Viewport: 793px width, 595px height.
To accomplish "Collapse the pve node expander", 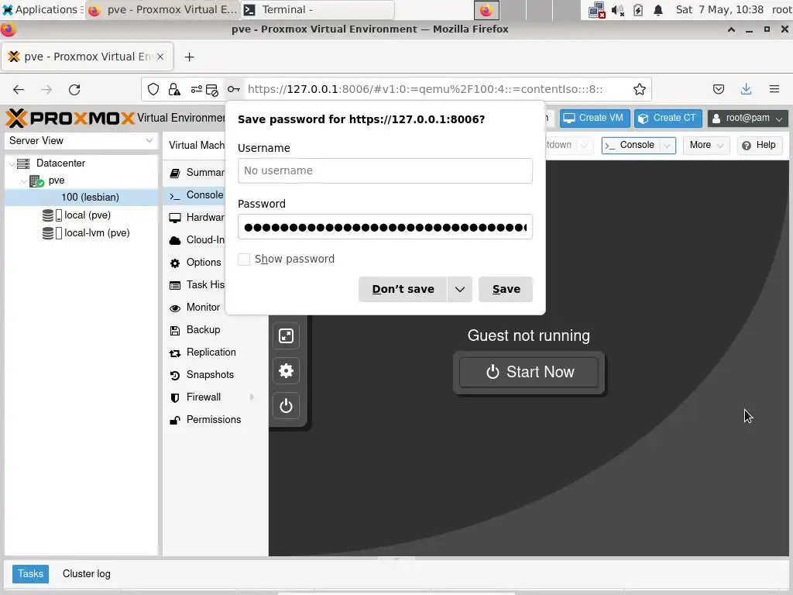I will (x=24, y=181).
